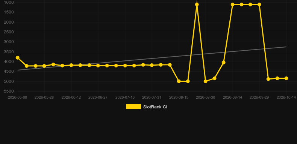Click the last data point at 2026-10-14

pos(286,78)
